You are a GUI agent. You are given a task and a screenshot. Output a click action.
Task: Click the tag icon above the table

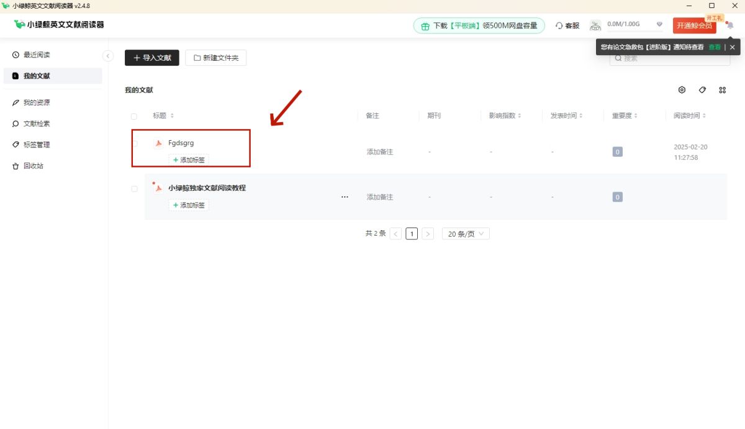tap(702, 90)
